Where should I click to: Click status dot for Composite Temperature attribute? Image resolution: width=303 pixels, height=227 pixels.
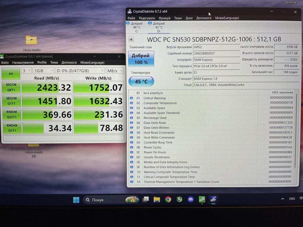coord(132,103)
